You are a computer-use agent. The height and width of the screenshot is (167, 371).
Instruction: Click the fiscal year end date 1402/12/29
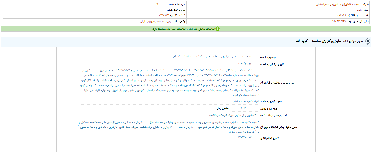tap(339, 21)
